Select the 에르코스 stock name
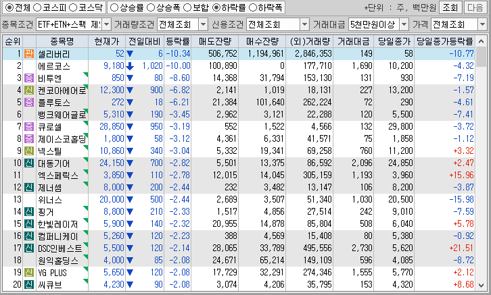491x295 pixels. pyautogui.click(x=53, y=66)
